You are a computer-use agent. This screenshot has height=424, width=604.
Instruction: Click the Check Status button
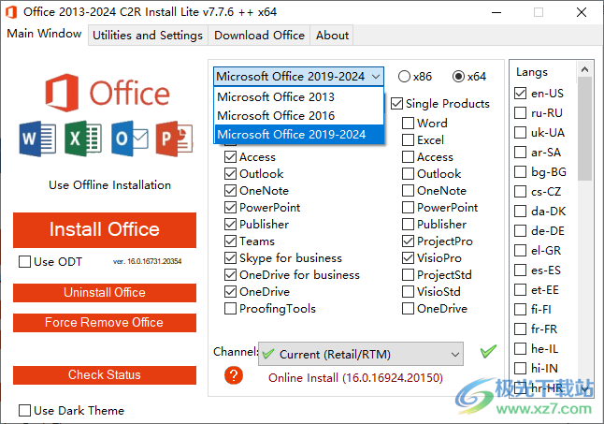click(105, 375)
